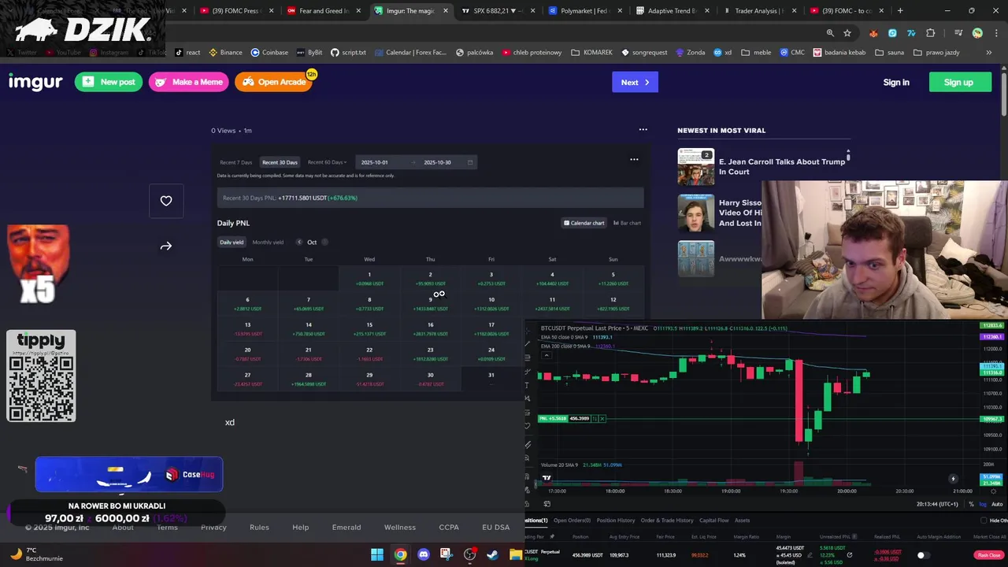
Task: Click the Sign up button
Action: point(958,82)
